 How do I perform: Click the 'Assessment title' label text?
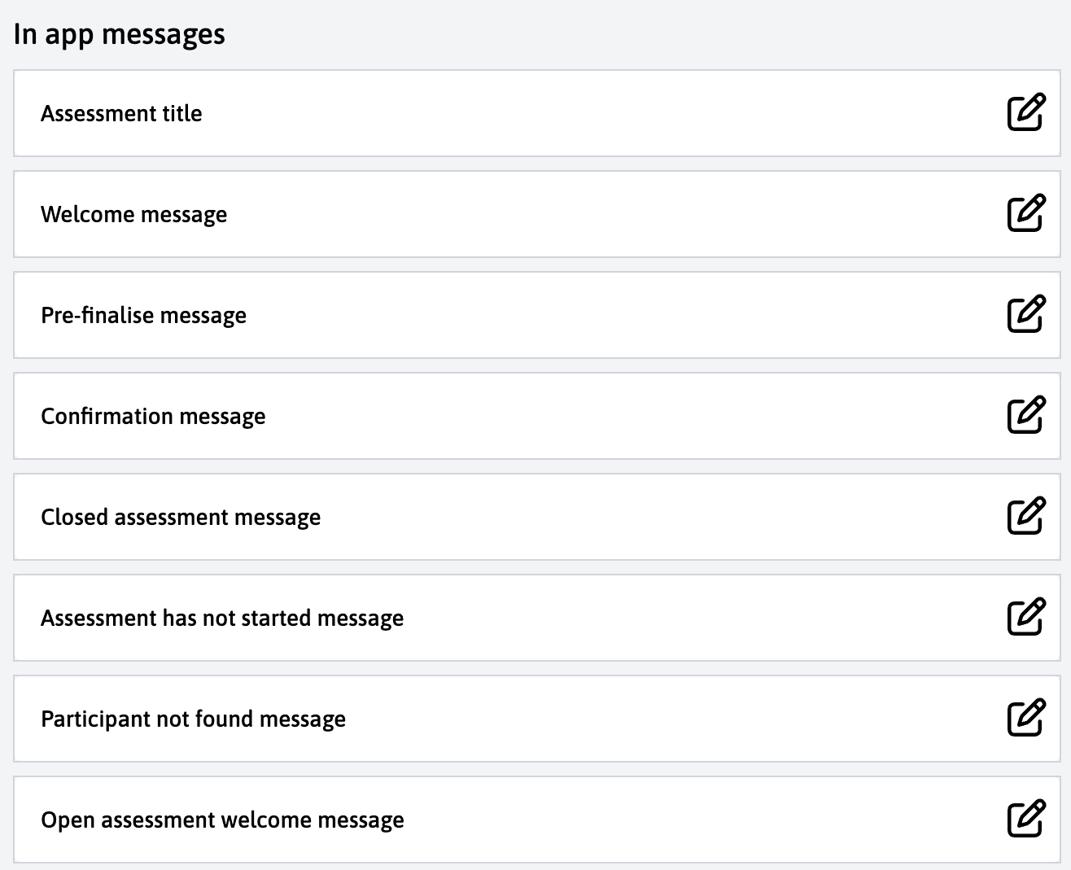121,114
